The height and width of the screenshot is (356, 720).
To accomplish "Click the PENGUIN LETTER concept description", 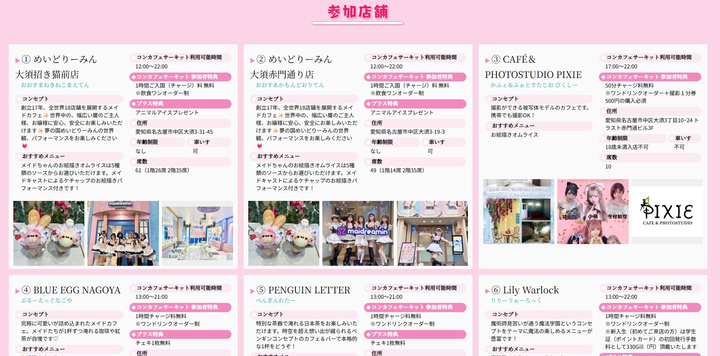I will (307, 335).
